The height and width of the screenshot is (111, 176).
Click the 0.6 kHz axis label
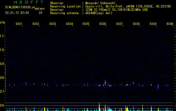pyautogui.click(x=2, y=105)
